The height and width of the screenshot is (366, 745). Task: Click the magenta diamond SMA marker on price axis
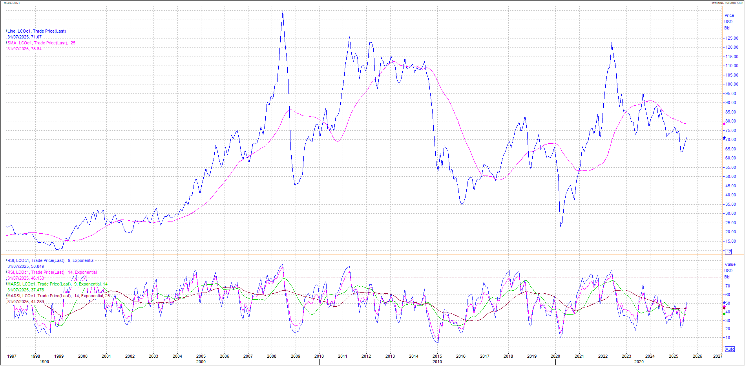(724, 124)
